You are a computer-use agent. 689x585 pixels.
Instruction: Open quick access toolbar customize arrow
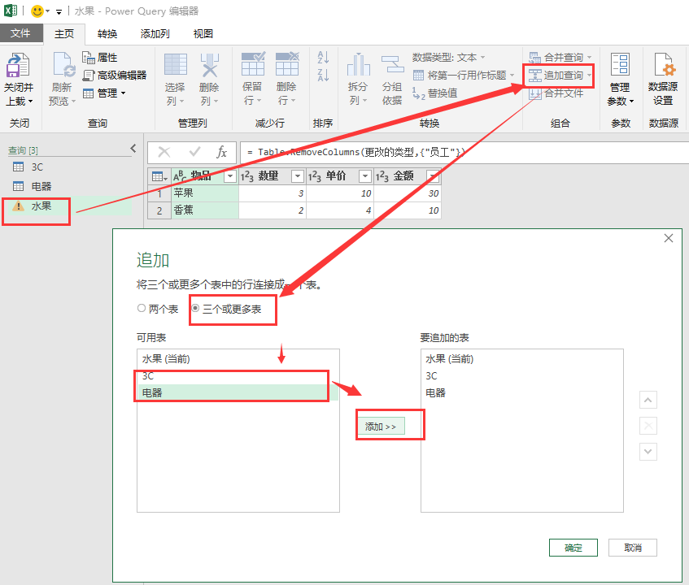(59, 12)
